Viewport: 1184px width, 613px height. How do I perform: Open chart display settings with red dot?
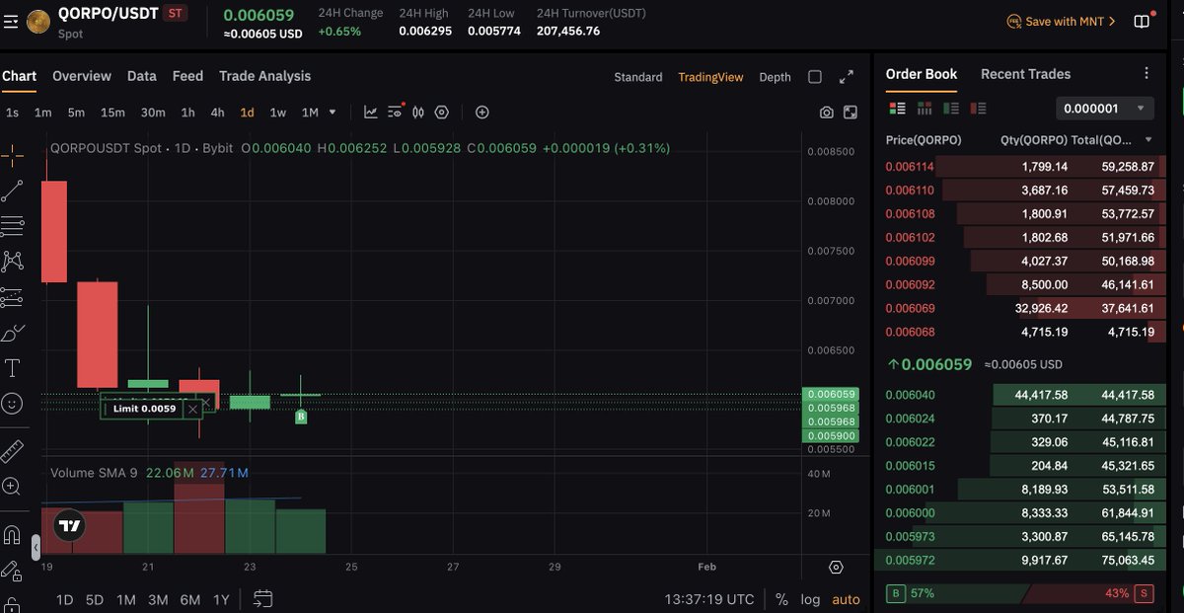[x=395, y=113]
